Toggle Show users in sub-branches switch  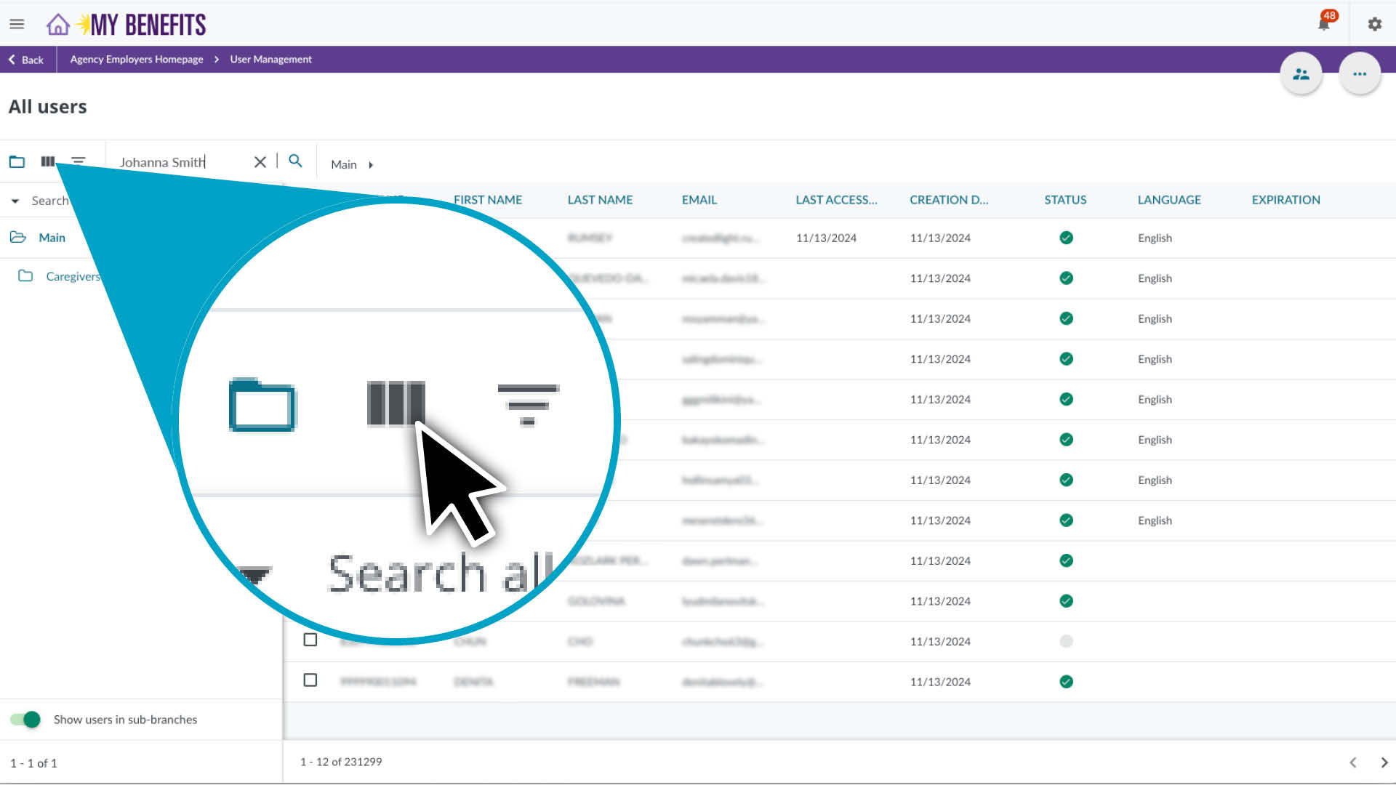pos(25,720)
